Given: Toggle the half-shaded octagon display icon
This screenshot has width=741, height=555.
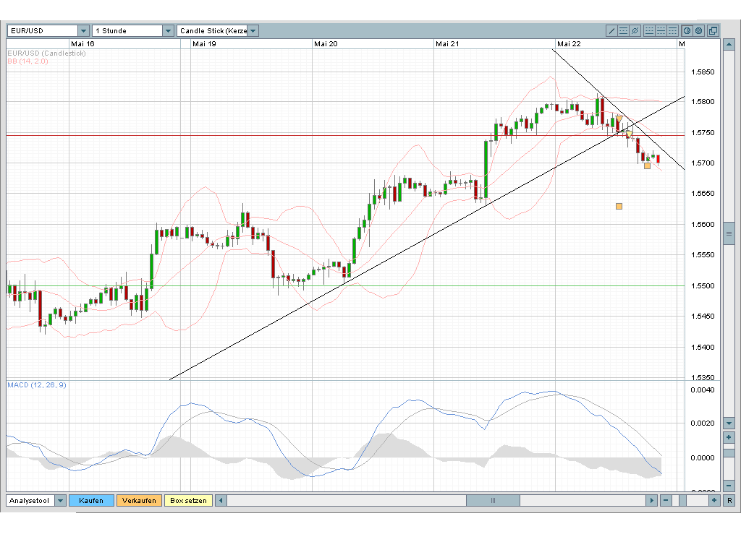Looking at the screenshot, I should (687, 30).
